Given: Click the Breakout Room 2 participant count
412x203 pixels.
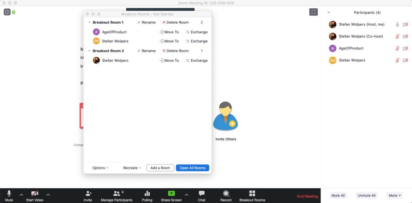Looking at the screenshot, I should point(202,51).
